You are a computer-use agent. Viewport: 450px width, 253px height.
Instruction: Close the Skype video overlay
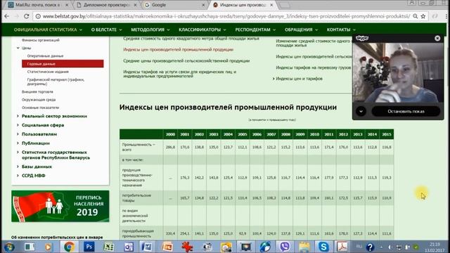pos(437,38)
